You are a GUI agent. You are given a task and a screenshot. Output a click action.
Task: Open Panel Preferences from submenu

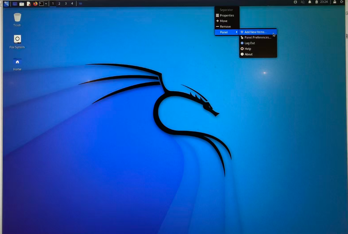point(258,37)
